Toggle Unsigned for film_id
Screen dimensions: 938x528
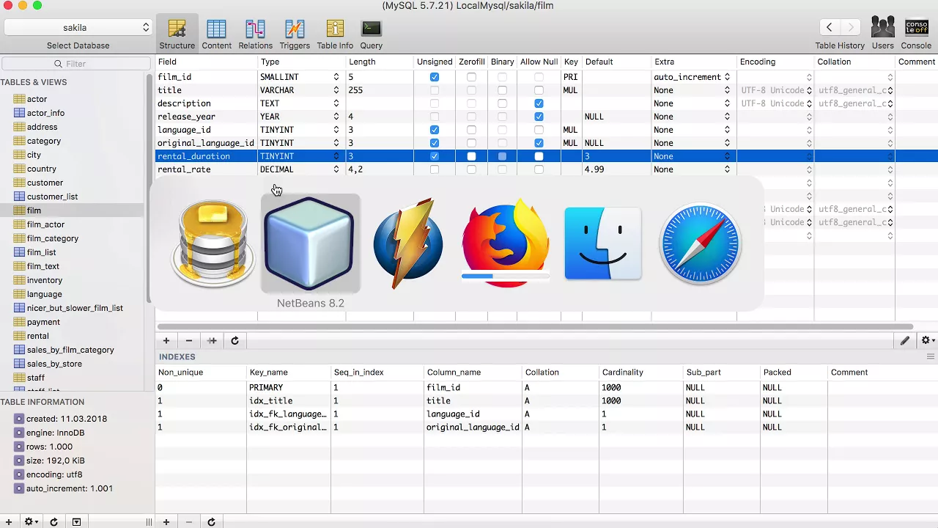point(435,77)
